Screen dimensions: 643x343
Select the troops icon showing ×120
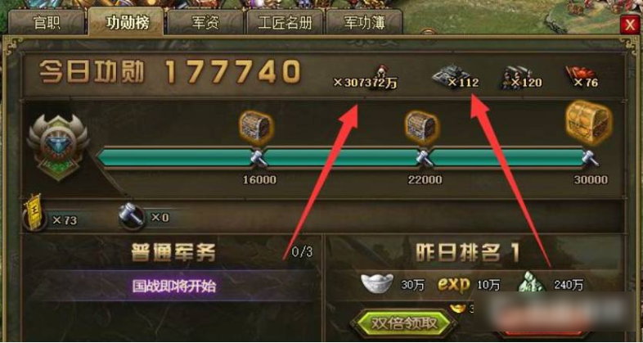512,77
